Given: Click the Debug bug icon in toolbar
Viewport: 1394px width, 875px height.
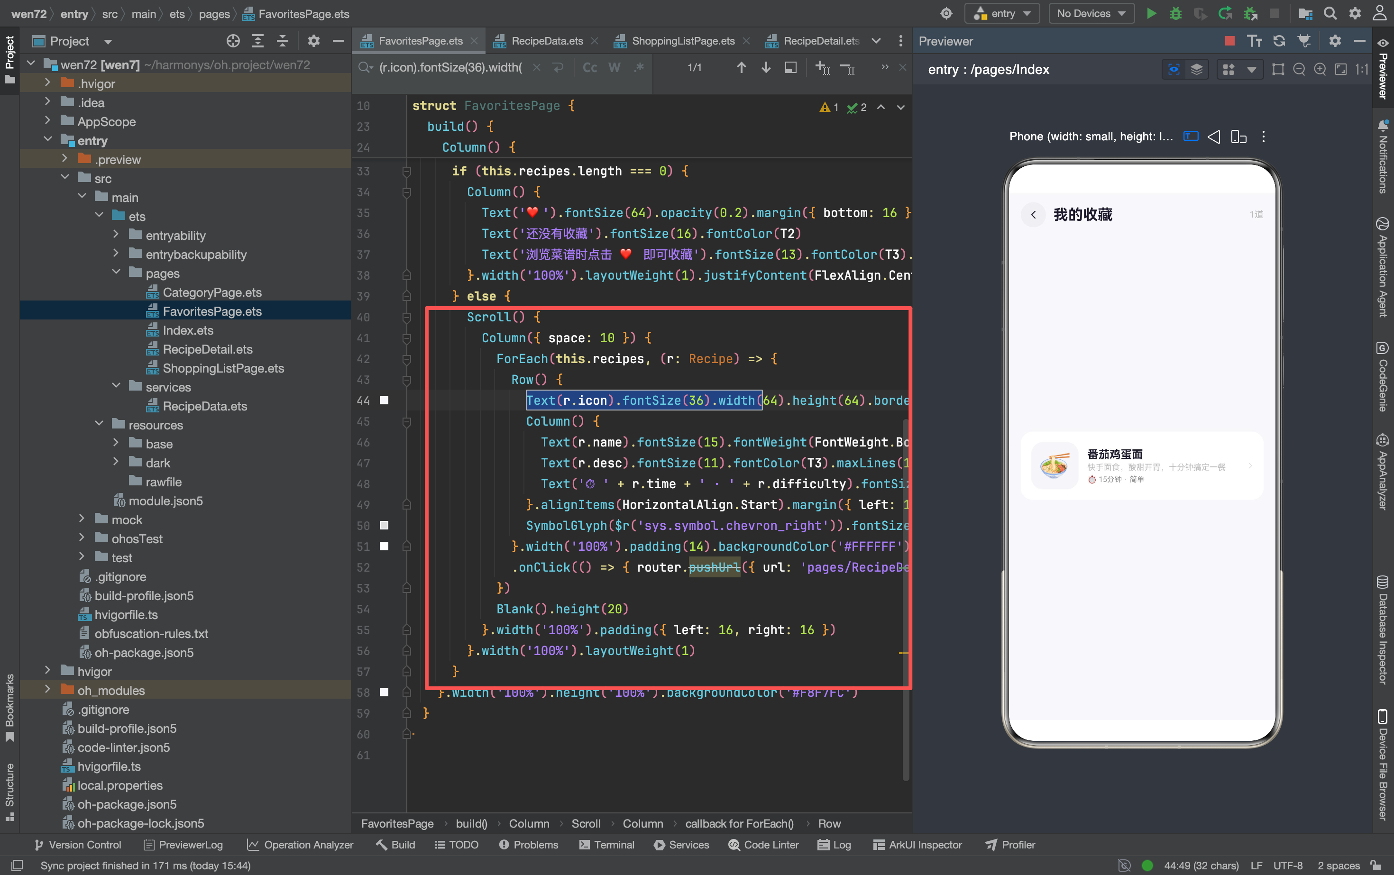Looking at the screenshot, I should (x=1176, y=13).
